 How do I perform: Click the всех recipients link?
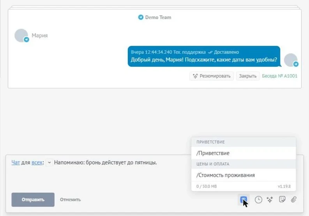click(37, 162)
